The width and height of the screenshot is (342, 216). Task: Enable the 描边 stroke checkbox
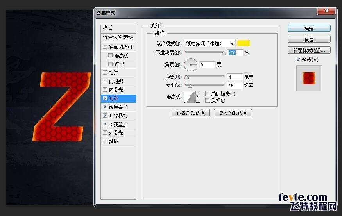pyautogui.click(x=105, y=72)
